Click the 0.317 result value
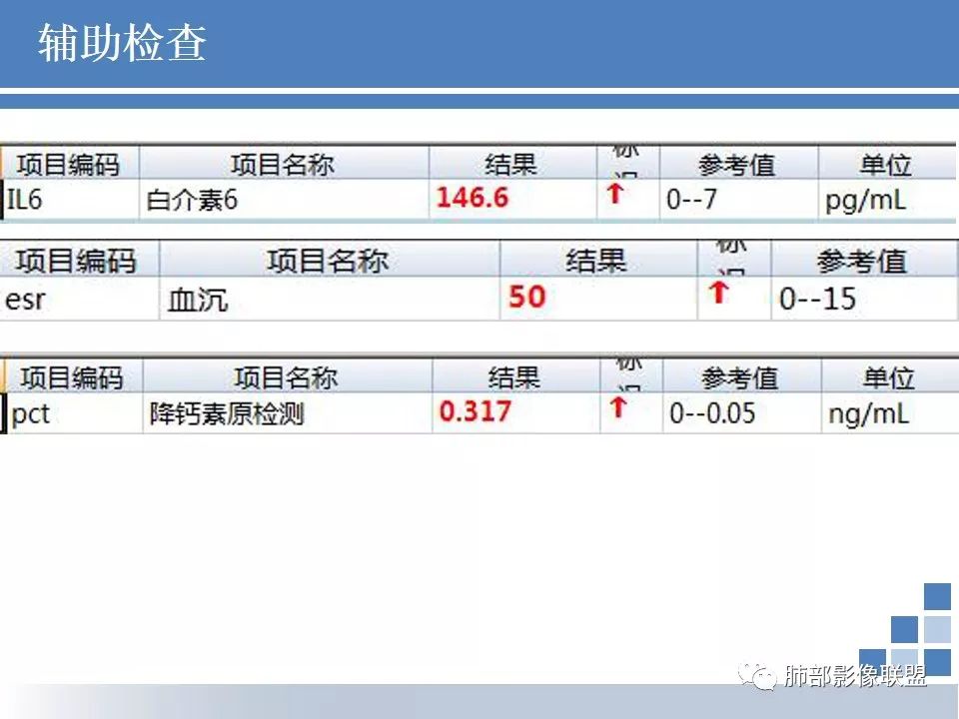 (x=476, y=410)
